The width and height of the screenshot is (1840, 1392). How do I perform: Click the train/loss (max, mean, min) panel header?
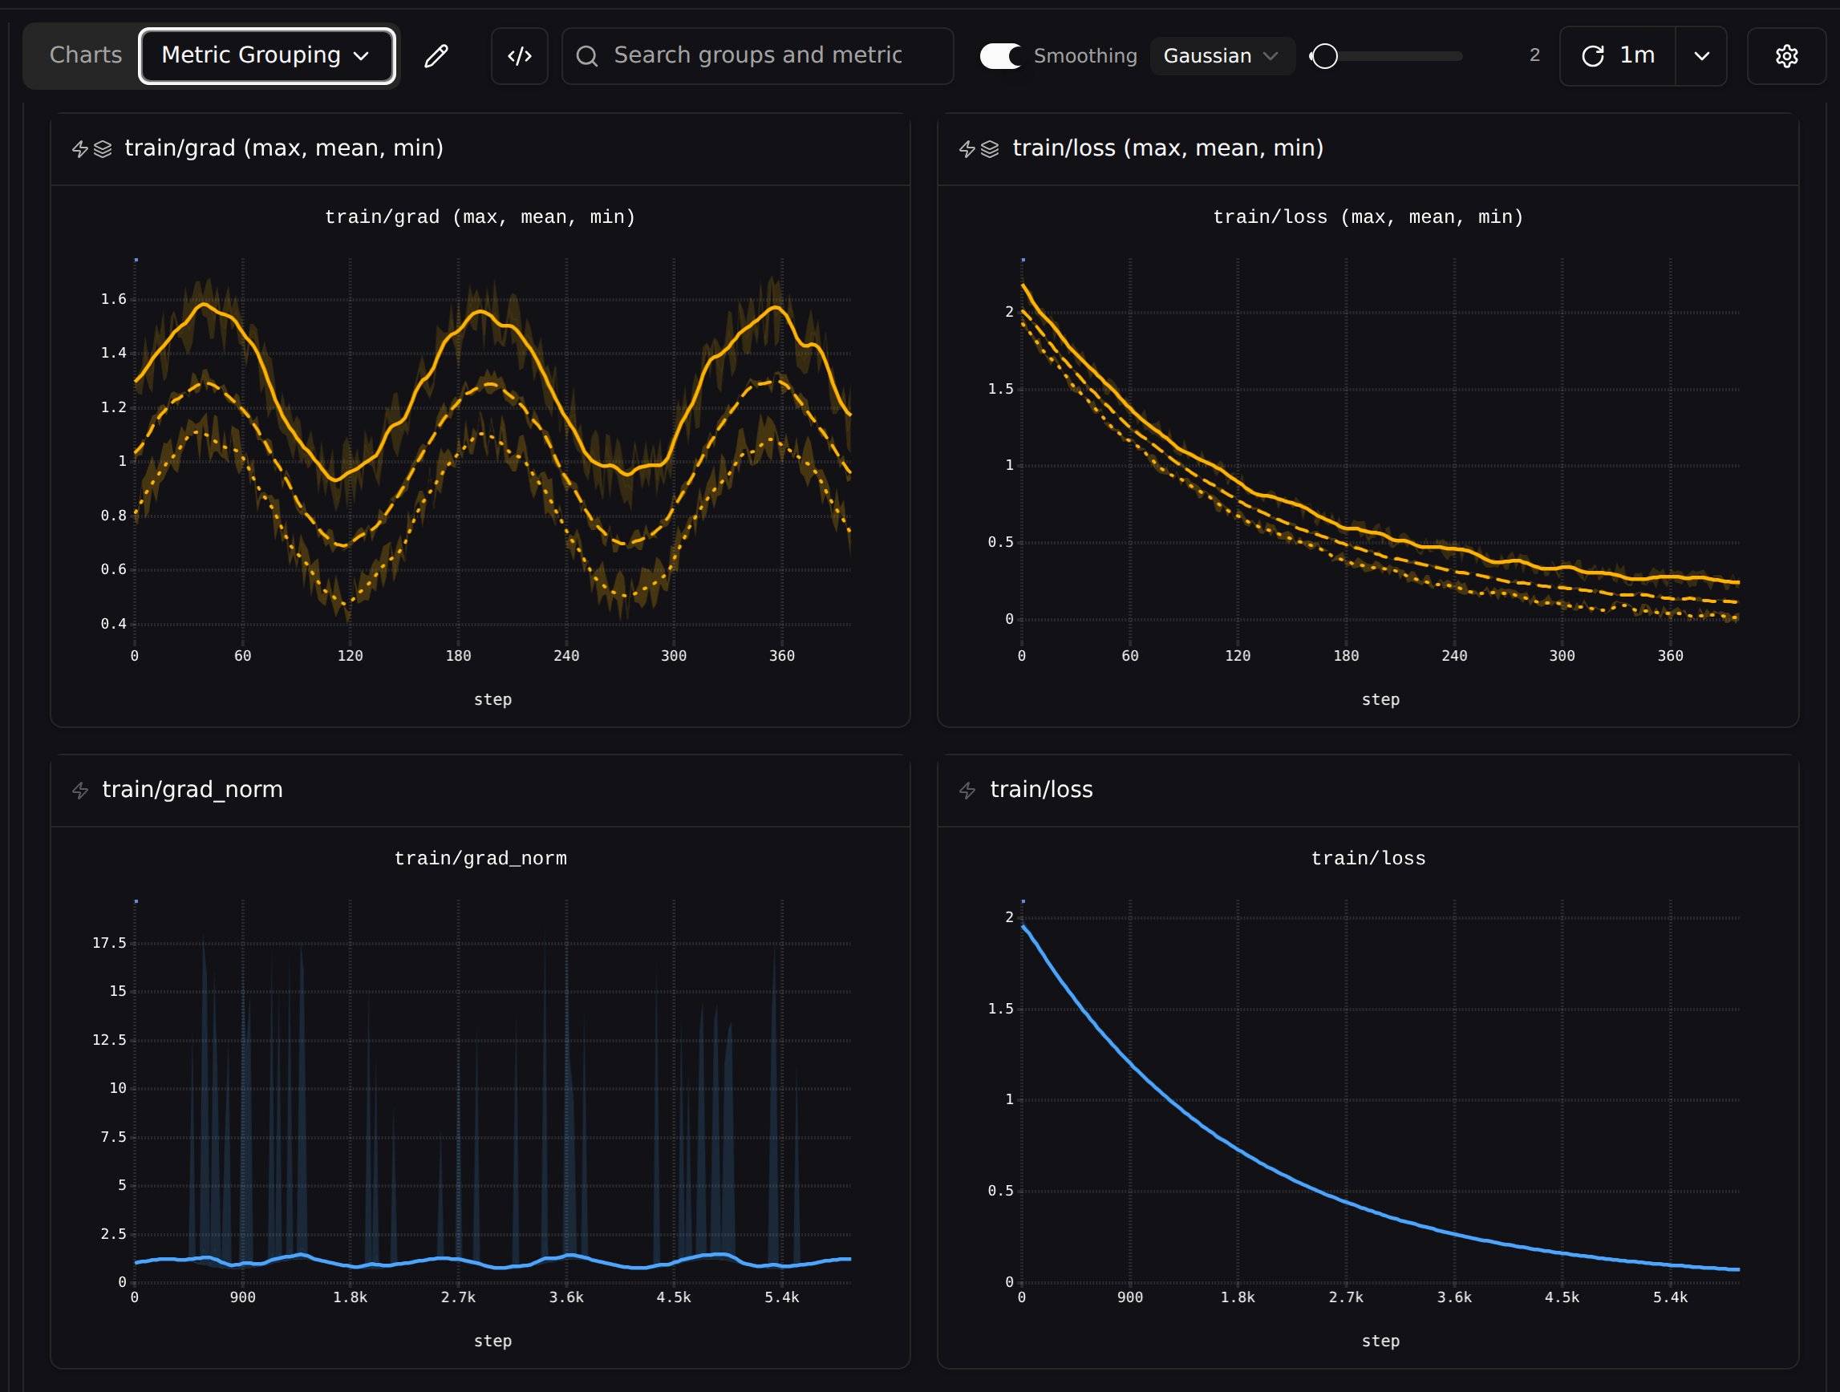pyautogui.click(x=1368, y=149)
